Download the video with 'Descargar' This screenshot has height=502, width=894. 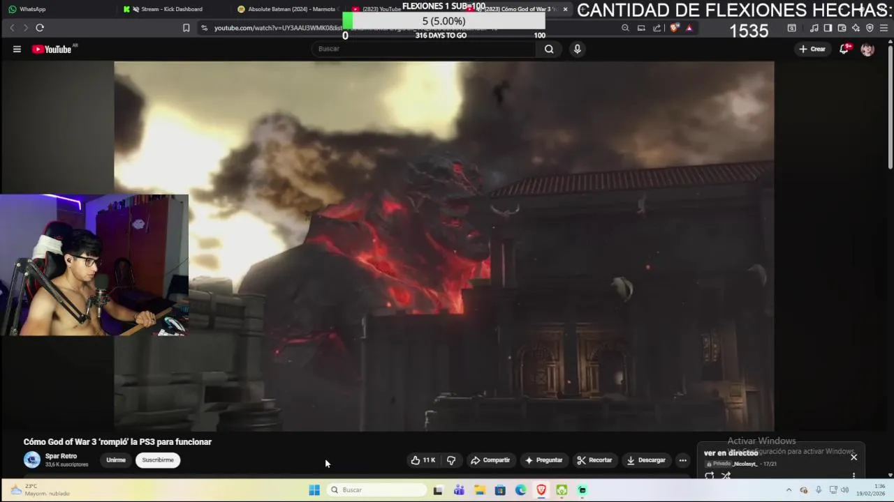tap(646, 460)
